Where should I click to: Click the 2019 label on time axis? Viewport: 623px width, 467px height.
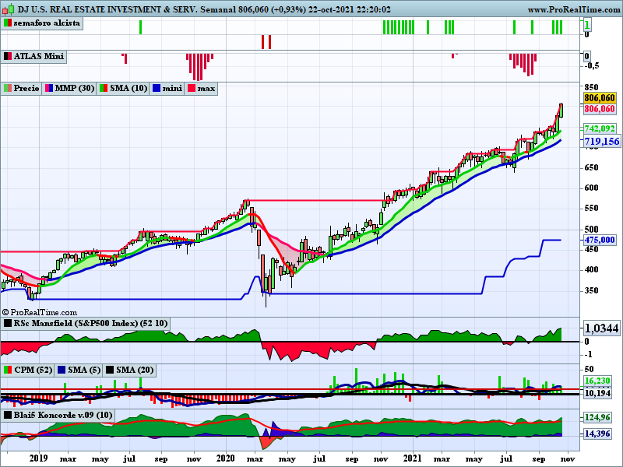(x=38, y=458)
